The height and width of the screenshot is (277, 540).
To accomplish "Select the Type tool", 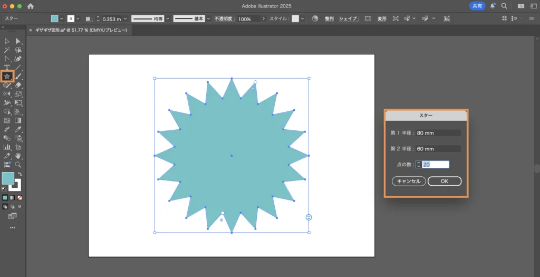I will click(7, 68).
